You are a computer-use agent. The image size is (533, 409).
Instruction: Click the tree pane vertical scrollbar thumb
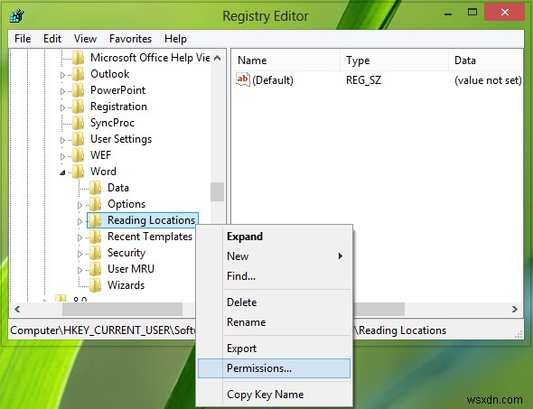[x=217, y=191]
